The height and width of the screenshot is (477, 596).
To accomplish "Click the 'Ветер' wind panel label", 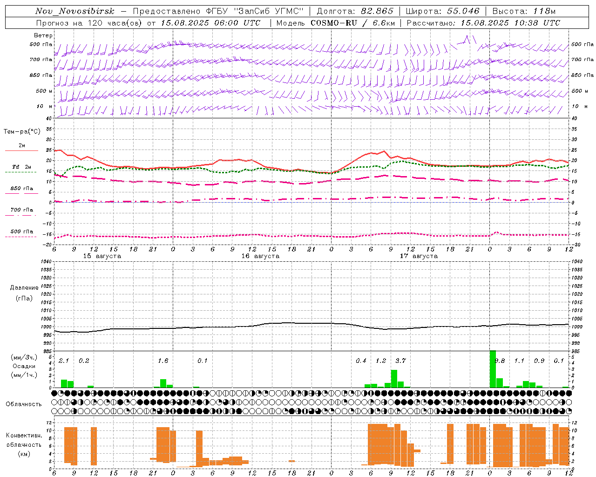I will point(43,35).
